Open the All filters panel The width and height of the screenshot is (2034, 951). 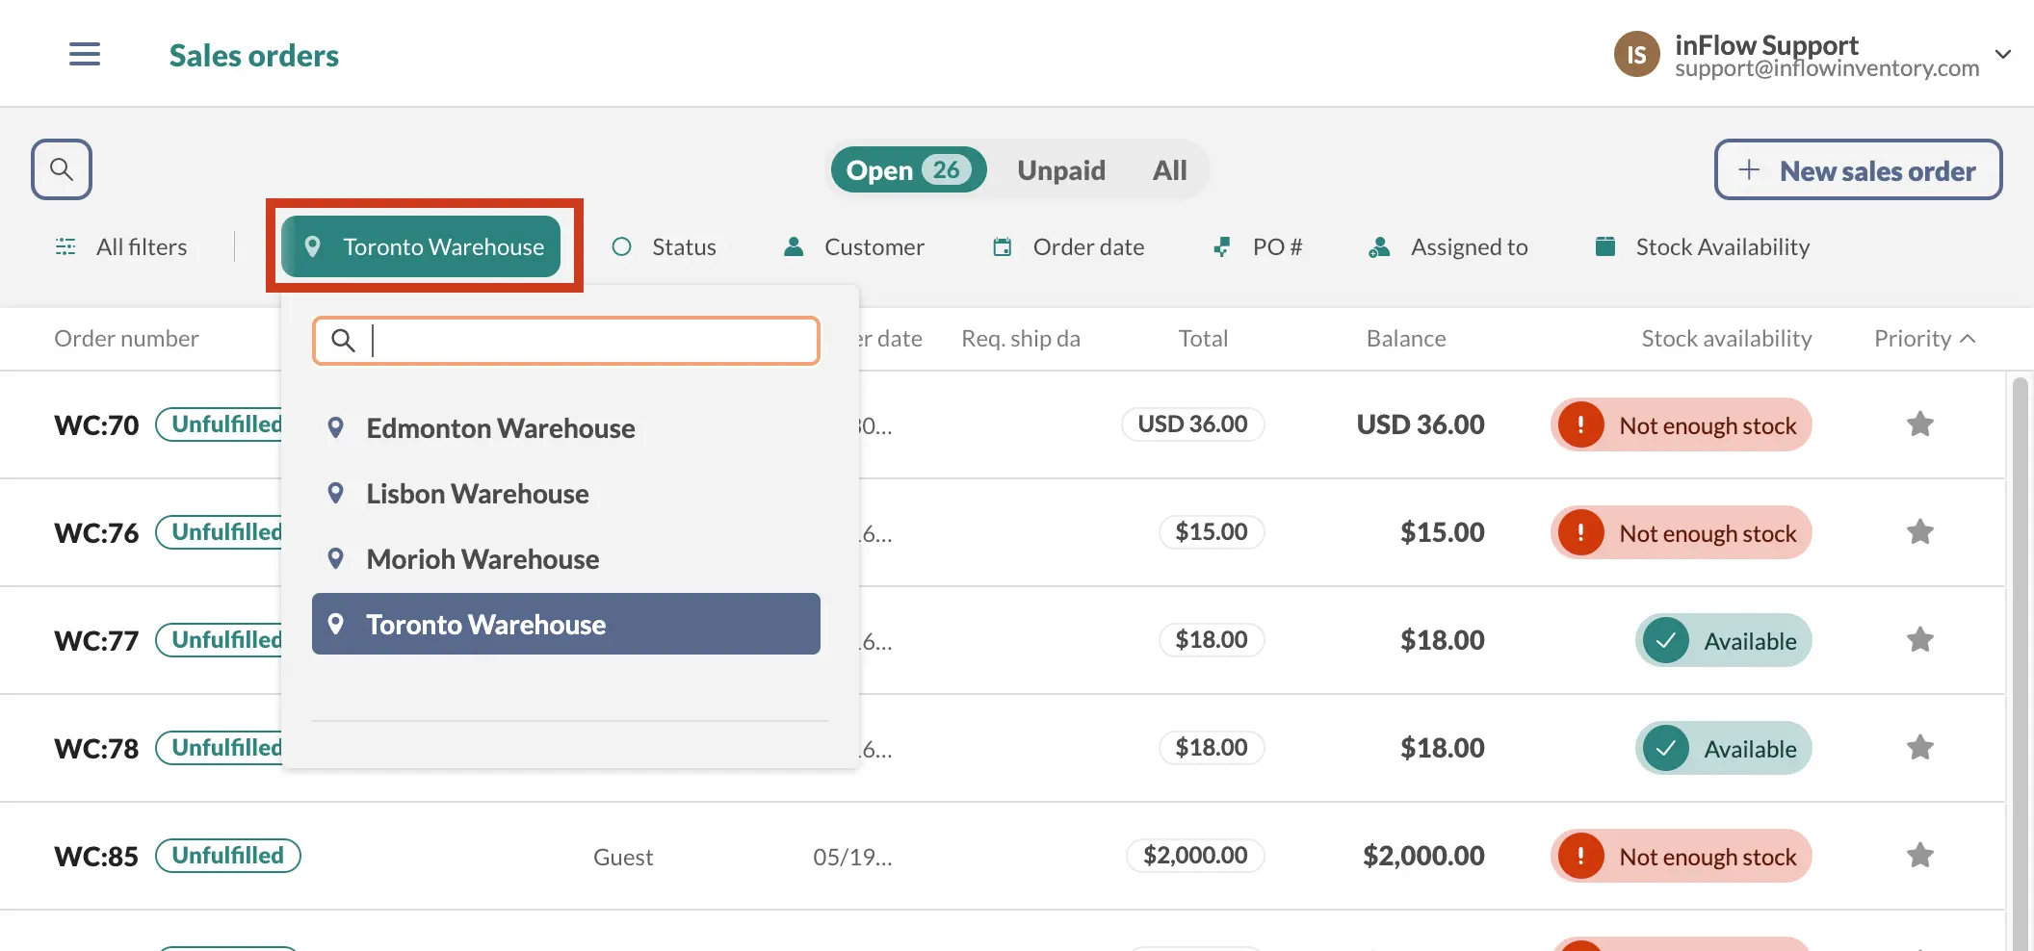pyautogui.click(x=122, y=247)
